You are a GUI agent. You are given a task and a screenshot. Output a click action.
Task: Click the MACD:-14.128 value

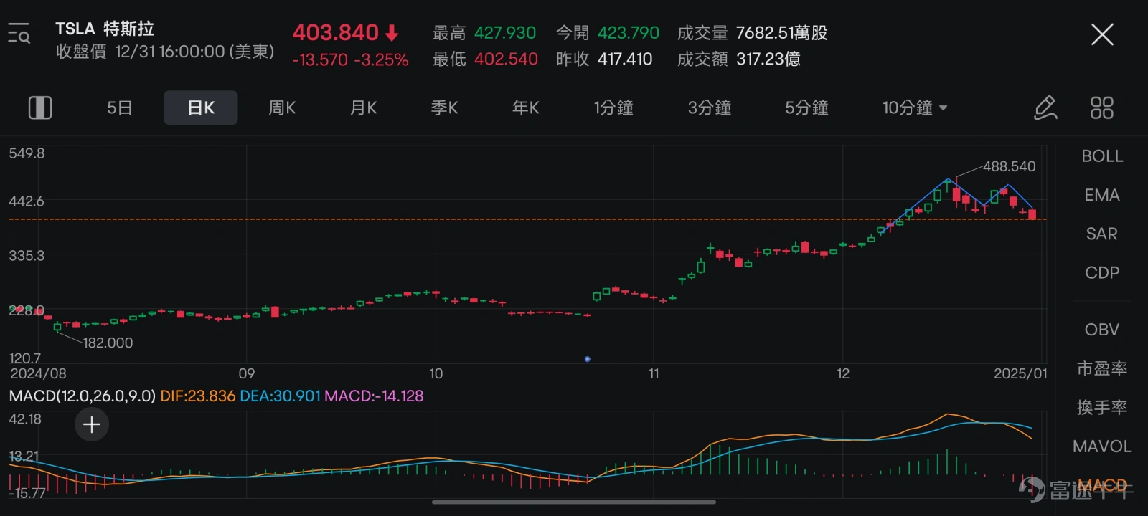click(374, 396)
